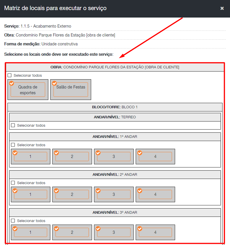This screenshot has width=230, height=245.
Task: Click the check icon on unit 1 of 3º ANDAR
Action: (x=15, y=229)
